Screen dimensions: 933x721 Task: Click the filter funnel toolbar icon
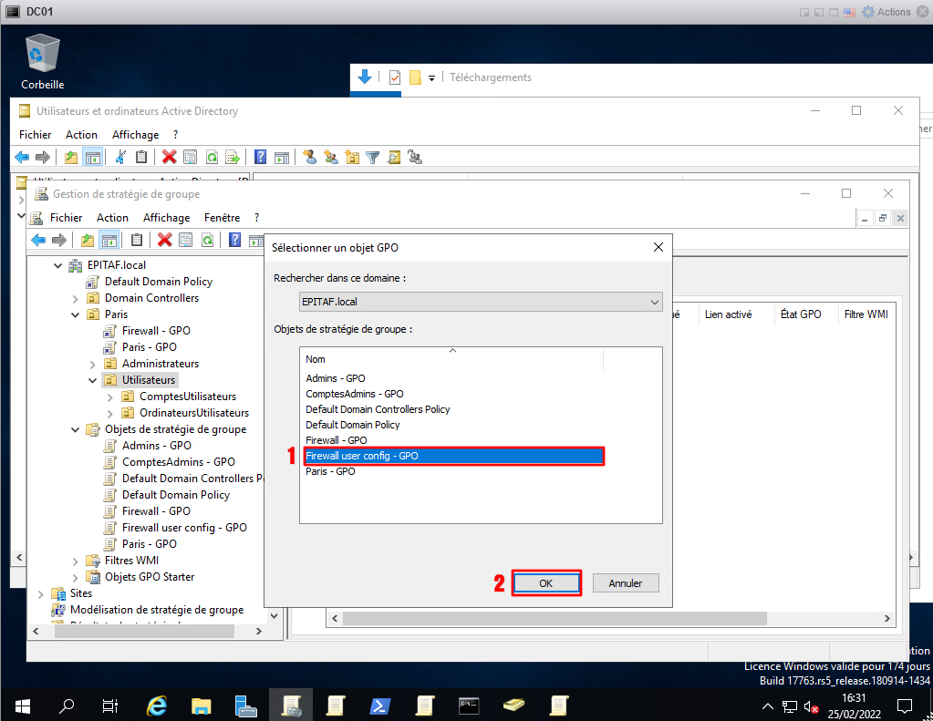coord(372,157)
